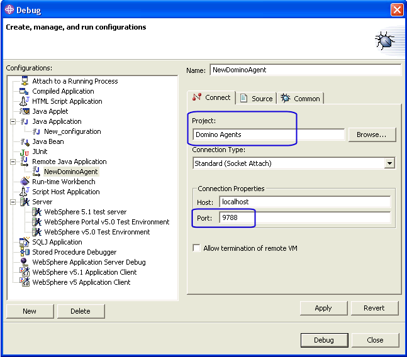Image resolution: width=407 pixels, height=357 pixels.
Task: Collapse the Server tree node
Action: (x=13, y=202)
